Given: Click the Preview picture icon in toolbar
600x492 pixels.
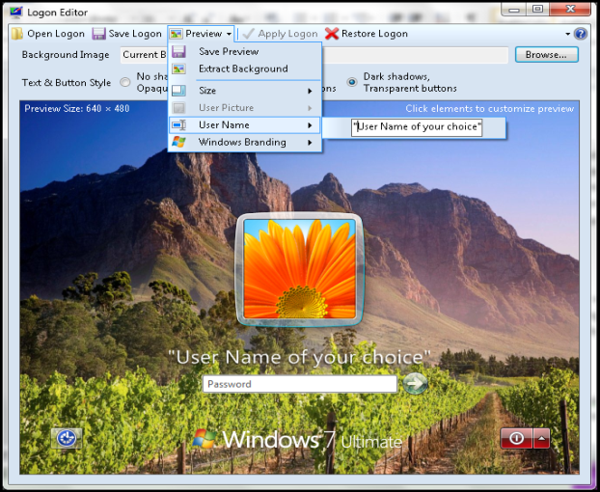Looking at the screenshot, I should tap(176, 34).
